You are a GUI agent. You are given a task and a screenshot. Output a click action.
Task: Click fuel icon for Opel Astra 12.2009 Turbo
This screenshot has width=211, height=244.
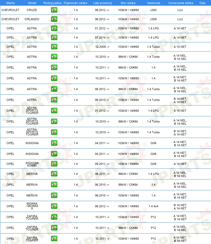[54, 47]
